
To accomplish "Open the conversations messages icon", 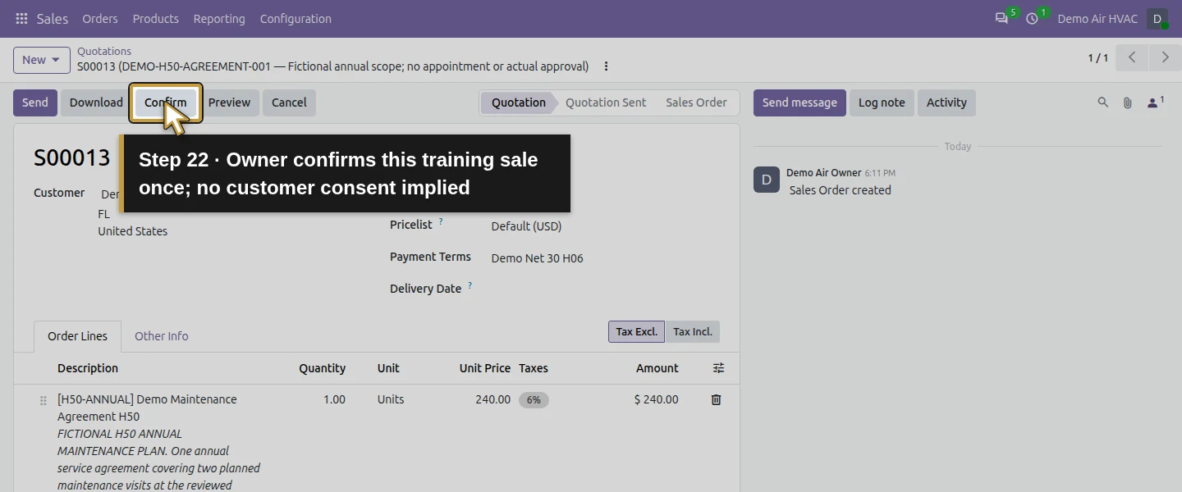I will 1001,18.
